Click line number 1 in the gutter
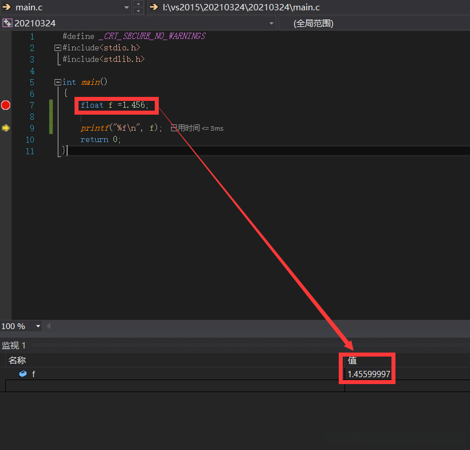470x450 pixels. [32, 37]
